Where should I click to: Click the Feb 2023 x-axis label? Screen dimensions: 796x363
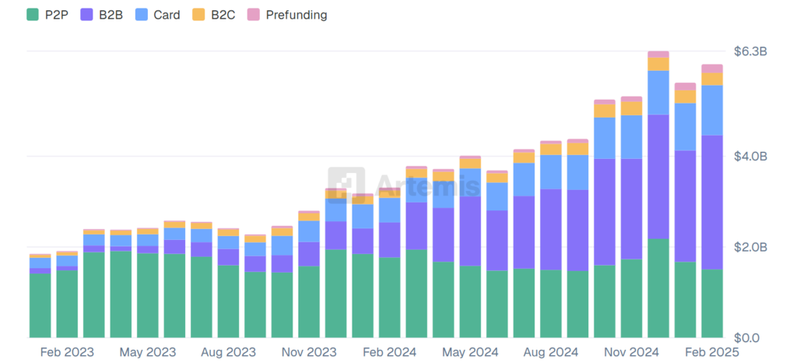coord(67,352)
